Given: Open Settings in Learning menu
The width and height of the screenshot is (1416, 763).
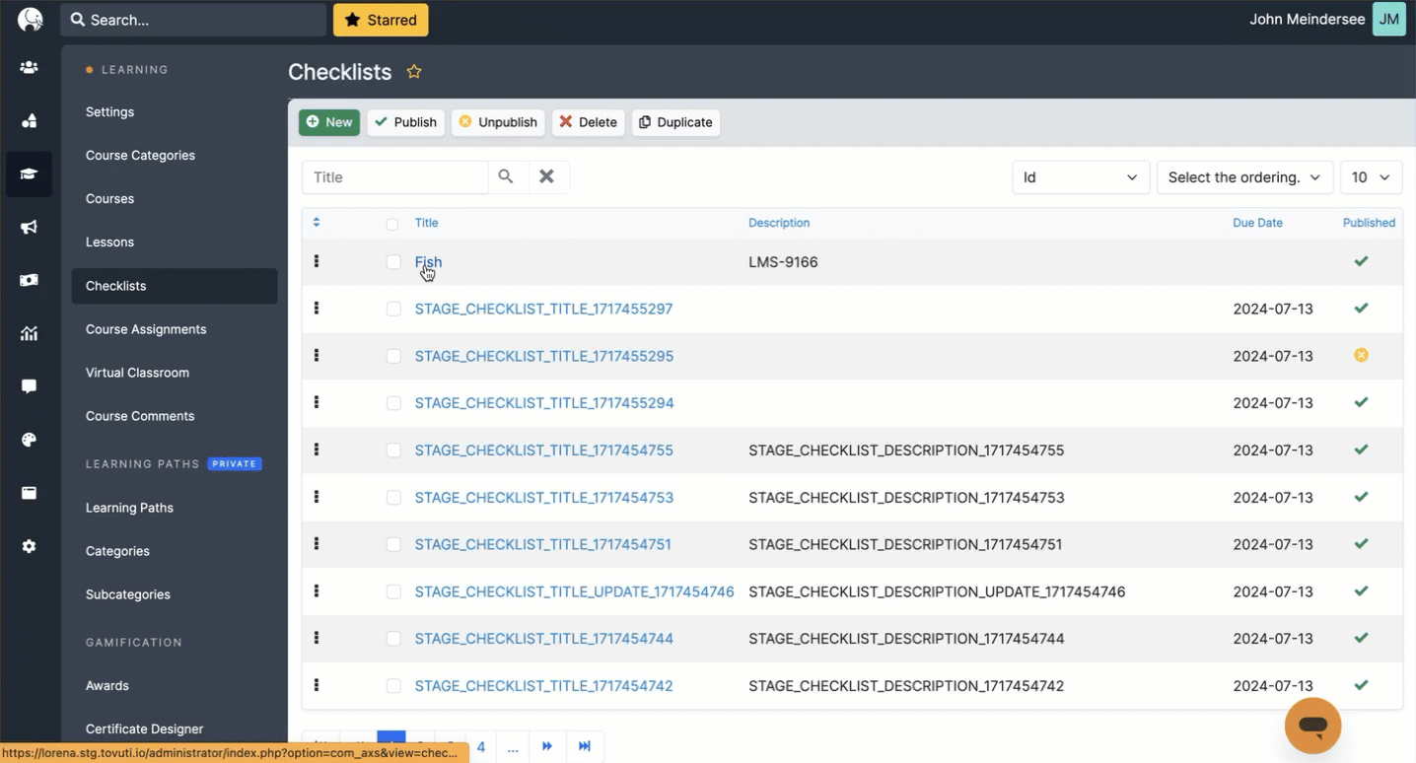Looking at the screenshot, I should 109,111.
